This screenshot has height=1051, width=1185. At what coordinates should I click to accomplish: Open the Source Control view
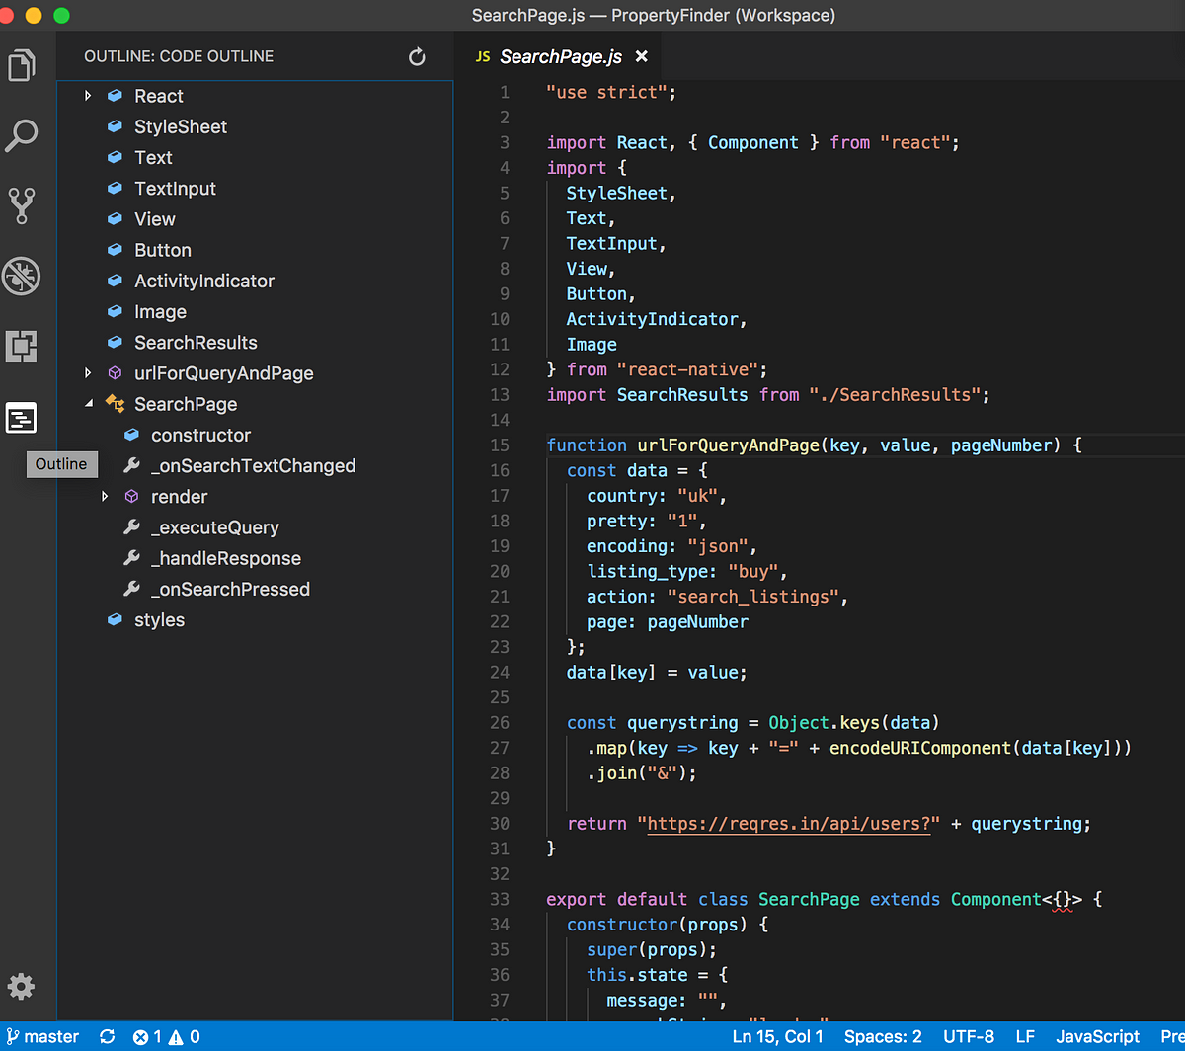pyautogui.click(x=22, y=205)
